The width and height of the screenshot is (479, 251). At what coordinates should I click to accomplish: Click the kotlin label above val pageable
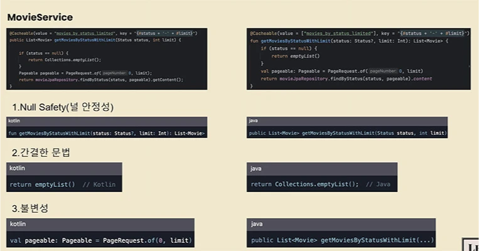18,224
